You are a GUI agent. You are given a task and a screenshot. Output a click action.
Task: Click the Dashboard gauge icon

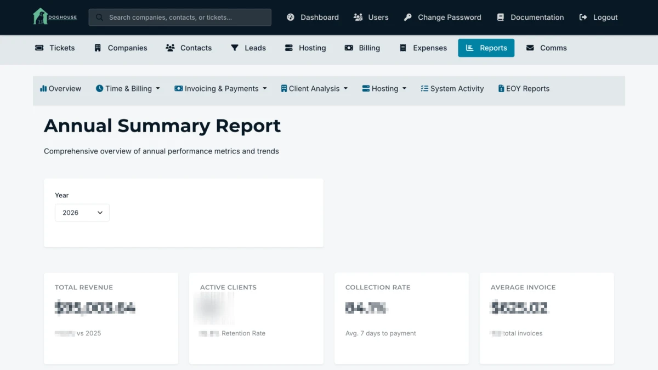pos(291,18)
